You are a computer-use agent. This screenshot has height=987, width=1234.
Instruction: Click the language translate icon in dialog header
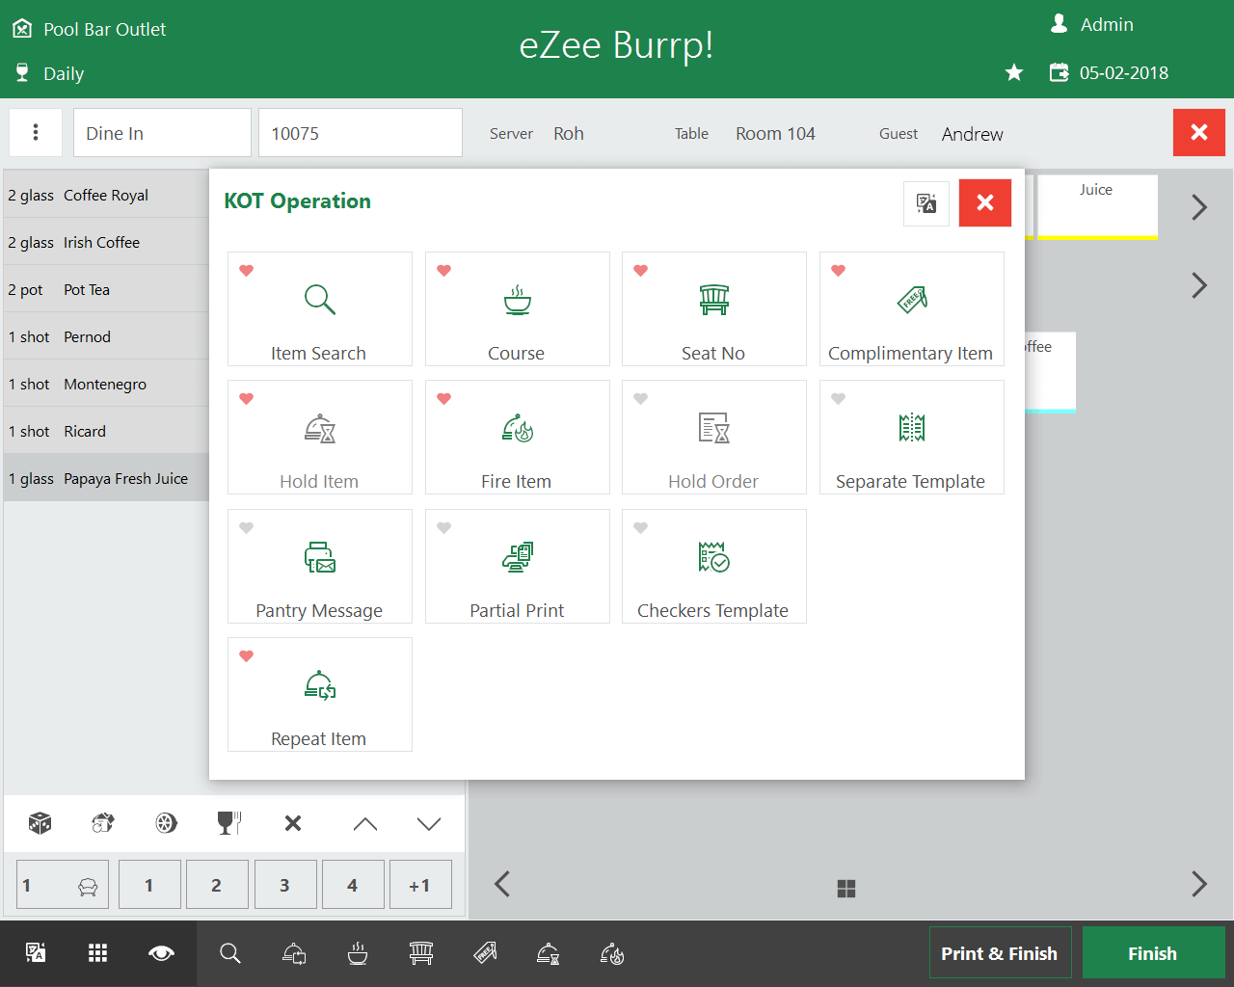926,203
